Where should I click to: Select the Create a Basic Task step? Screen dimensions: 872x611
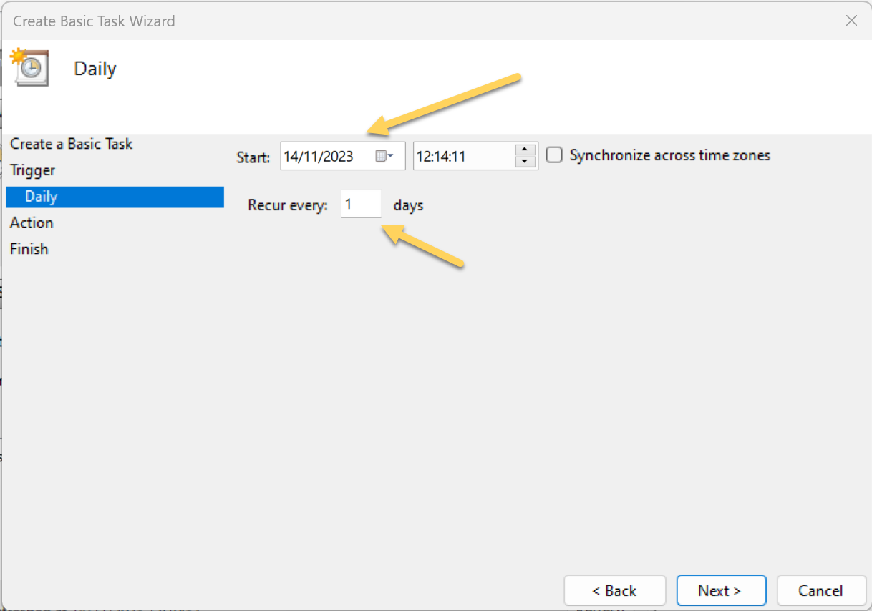coord(72,144)
